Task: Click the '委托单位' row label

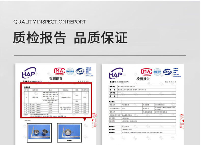Action: pyautogui.click(x=112, y=87)
